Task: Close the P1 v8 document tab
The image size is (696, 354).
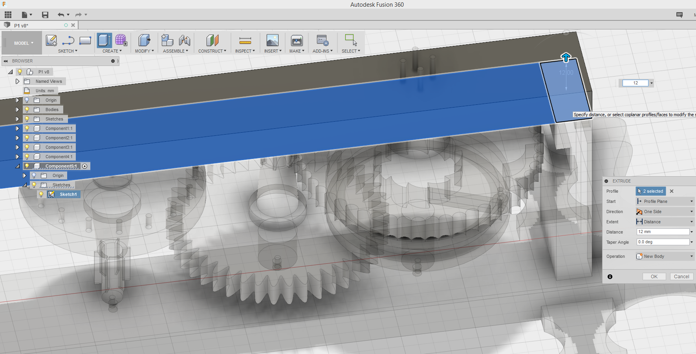Action: pyautogui.click(x=73, y=25)
